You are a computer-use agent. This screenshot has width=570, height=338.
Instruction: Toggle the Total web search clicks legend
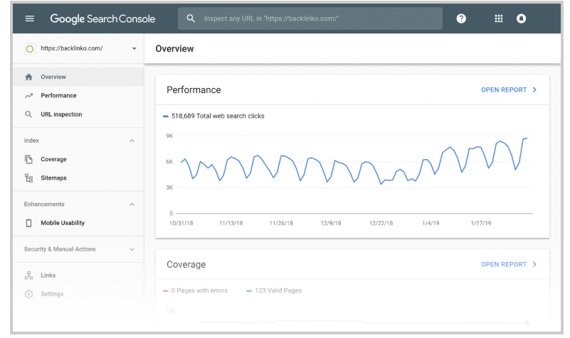[213, 116]
